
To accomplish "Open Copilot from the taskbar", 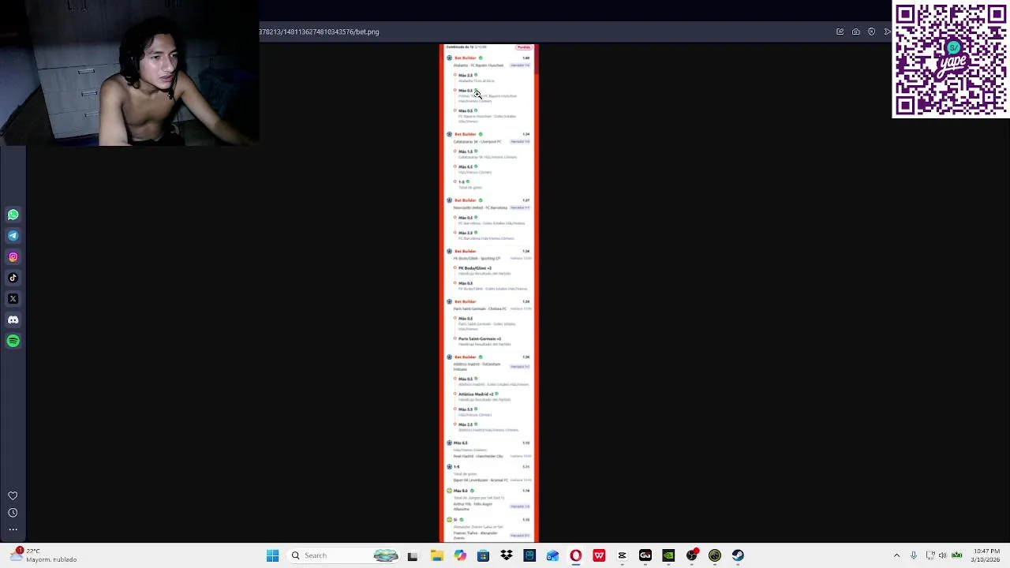I will [x=460, y=555].
